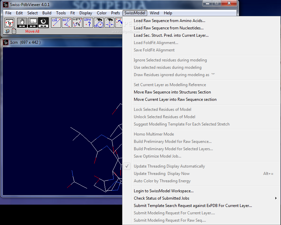Choose Move Raw Sequence into Structures Section
281x225 pixels.
click(201, 92)
